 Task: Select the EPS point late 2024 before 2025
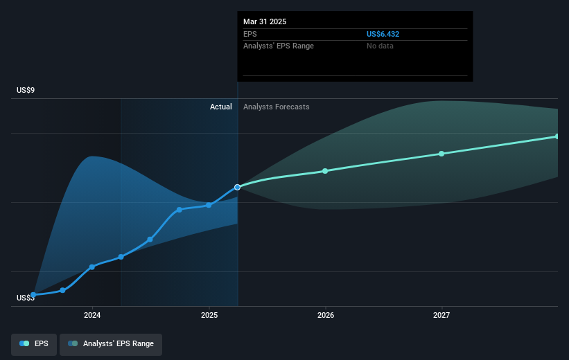tap(180, 210)
